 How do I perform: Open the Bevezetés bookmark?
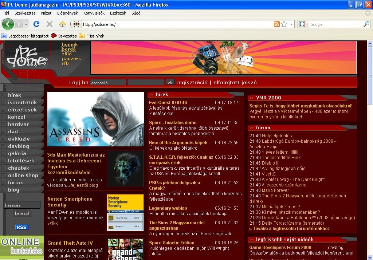point(64,36)
